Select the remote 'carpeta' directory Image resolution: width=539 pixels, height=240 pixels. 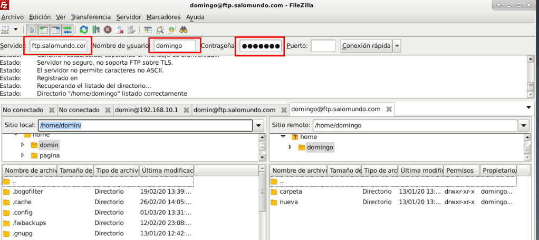pyautogui.click(x=291, y=192)
